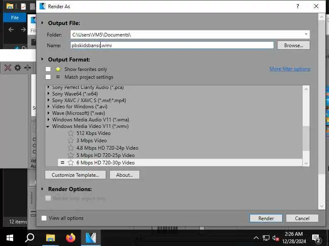This screenshot has height=246, width=329.
Task: Collapse Windows Media Video V11 (*.wmv)
Action: (48, 126)
